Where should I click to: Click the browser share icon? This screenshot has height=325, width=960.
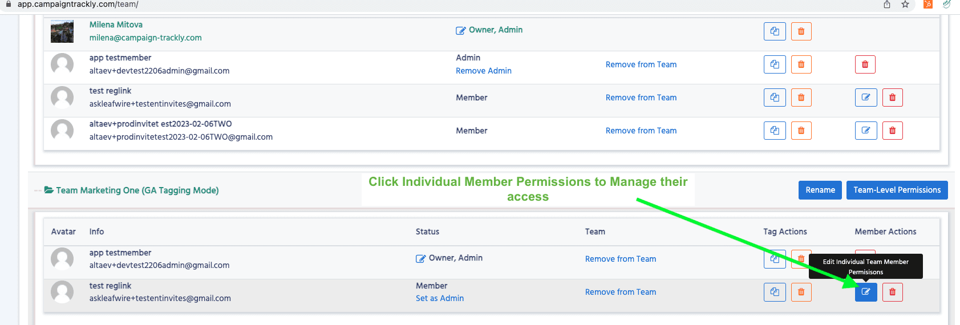(887, 5)
